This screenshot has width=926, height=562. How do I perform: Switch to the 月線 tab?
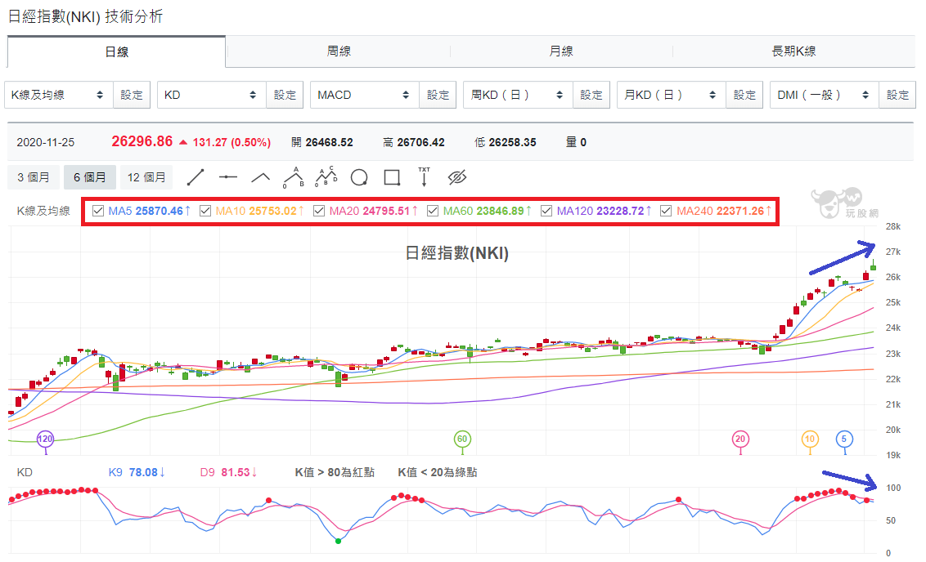[561, 51]
